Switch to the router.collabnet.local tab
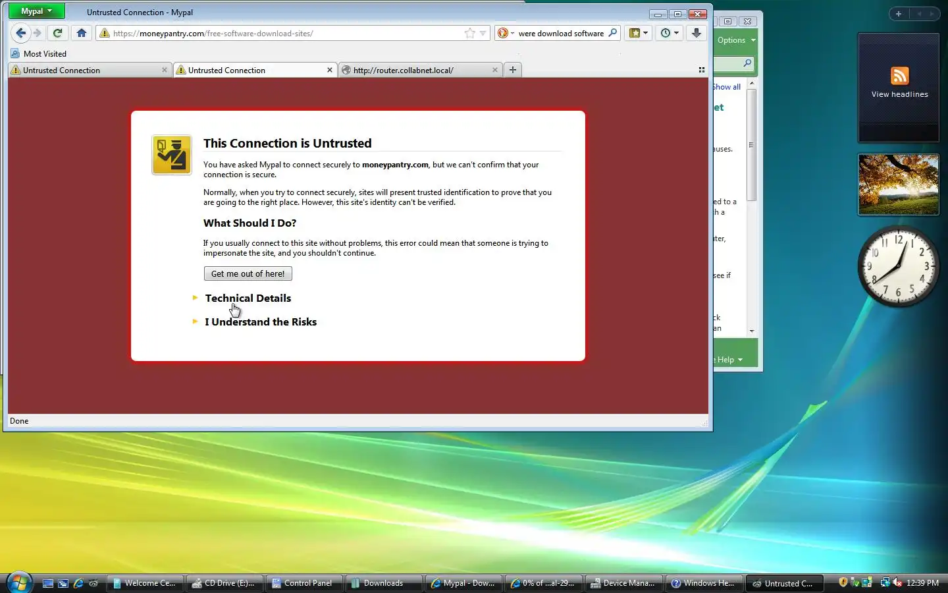The width and height of the screenshot is (948, 593). tap(420, 70)
